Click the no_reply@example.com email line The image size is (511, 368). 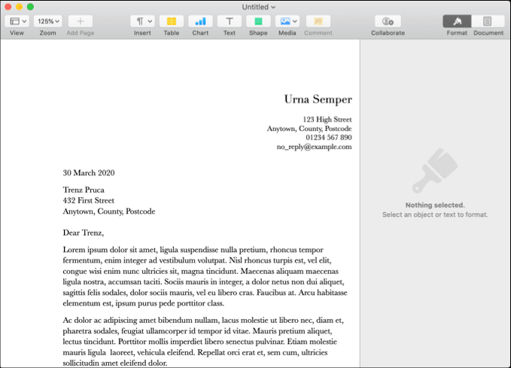pyautogui.click(x=314, y=147)
